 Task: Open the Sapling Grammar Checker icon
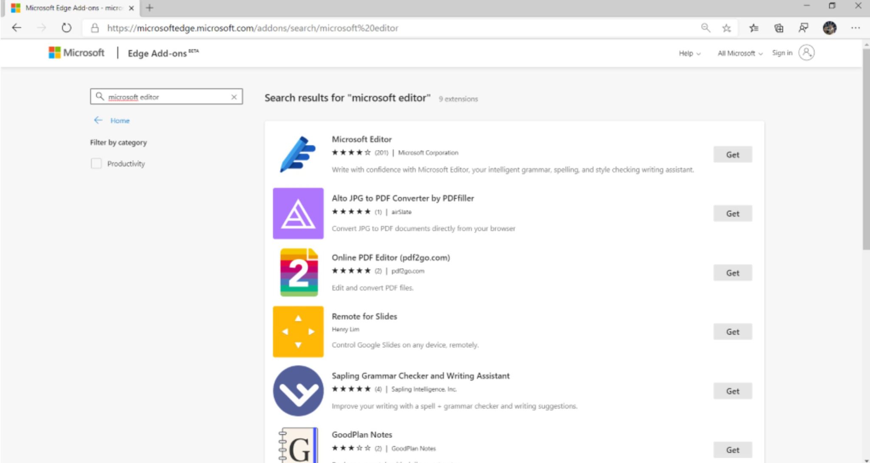pos(298,390)
